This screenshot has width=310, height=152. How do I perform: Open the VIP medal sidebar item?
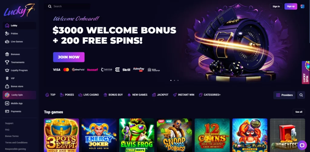(x=19, y=78)
